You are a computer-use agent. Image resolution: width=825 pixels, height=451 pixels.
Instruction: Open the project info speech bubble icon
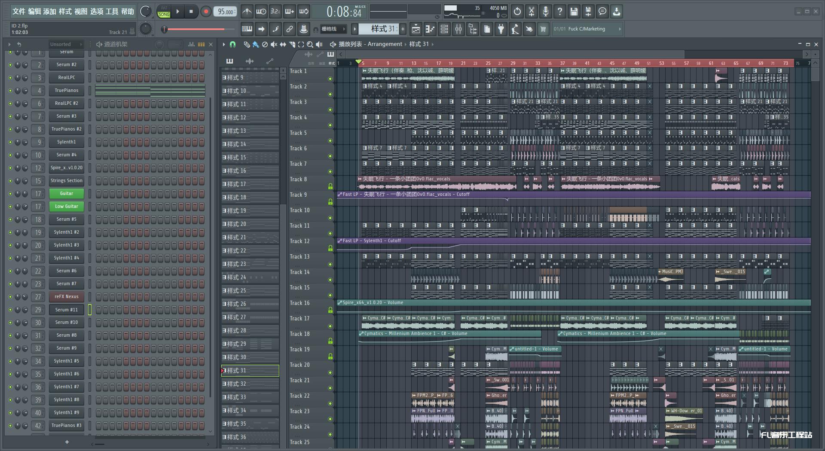pos(602,12)
